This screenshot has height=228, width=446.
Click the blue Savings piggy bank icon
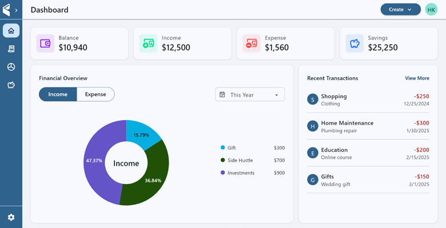coord(355,43)
